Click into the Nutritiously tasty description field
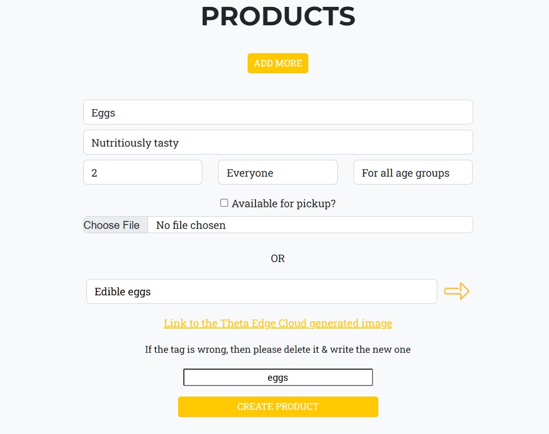549x434 pixels. point(278,142)
